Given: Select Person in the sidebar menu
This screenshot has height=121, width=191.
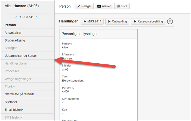Looking at the screenshot, I should tap(10, 25).
